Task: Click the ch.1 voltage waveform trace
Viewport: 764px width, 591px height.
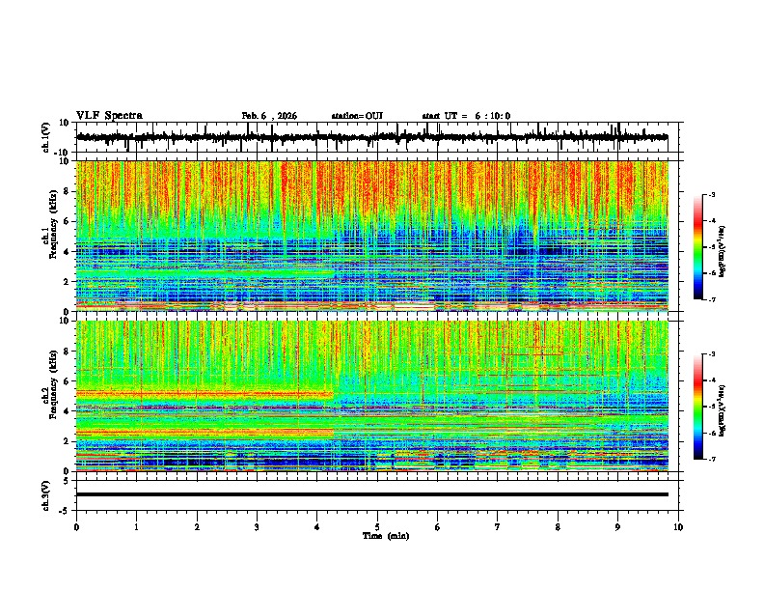Action: 371,137
